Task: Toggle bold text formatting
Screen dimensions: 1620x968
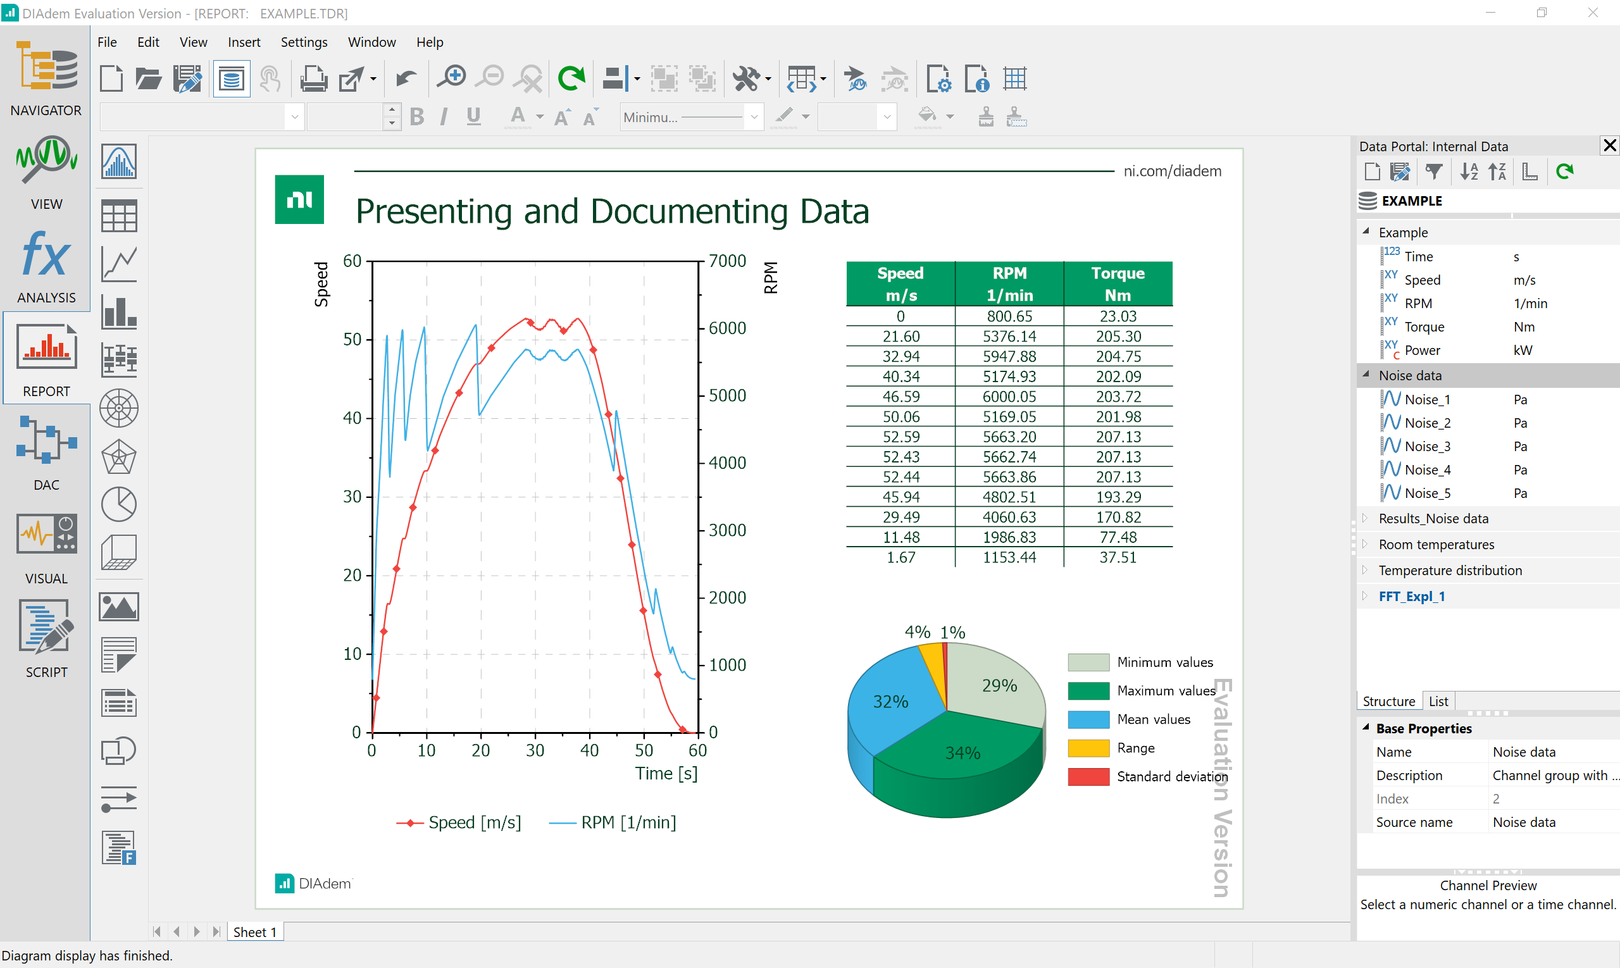Action: pyautogui.click(x=416, y=117)
